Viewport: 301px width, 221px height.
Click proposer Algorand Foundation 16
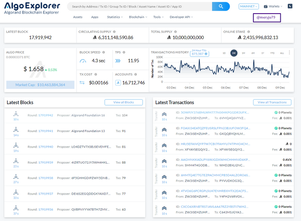88,115
